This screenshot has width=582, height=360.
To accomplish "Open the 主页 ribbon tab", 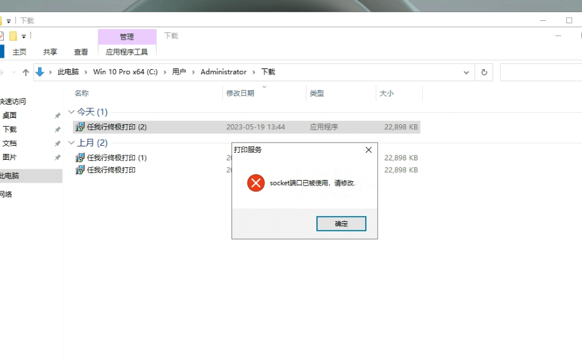I will [20, 52].
